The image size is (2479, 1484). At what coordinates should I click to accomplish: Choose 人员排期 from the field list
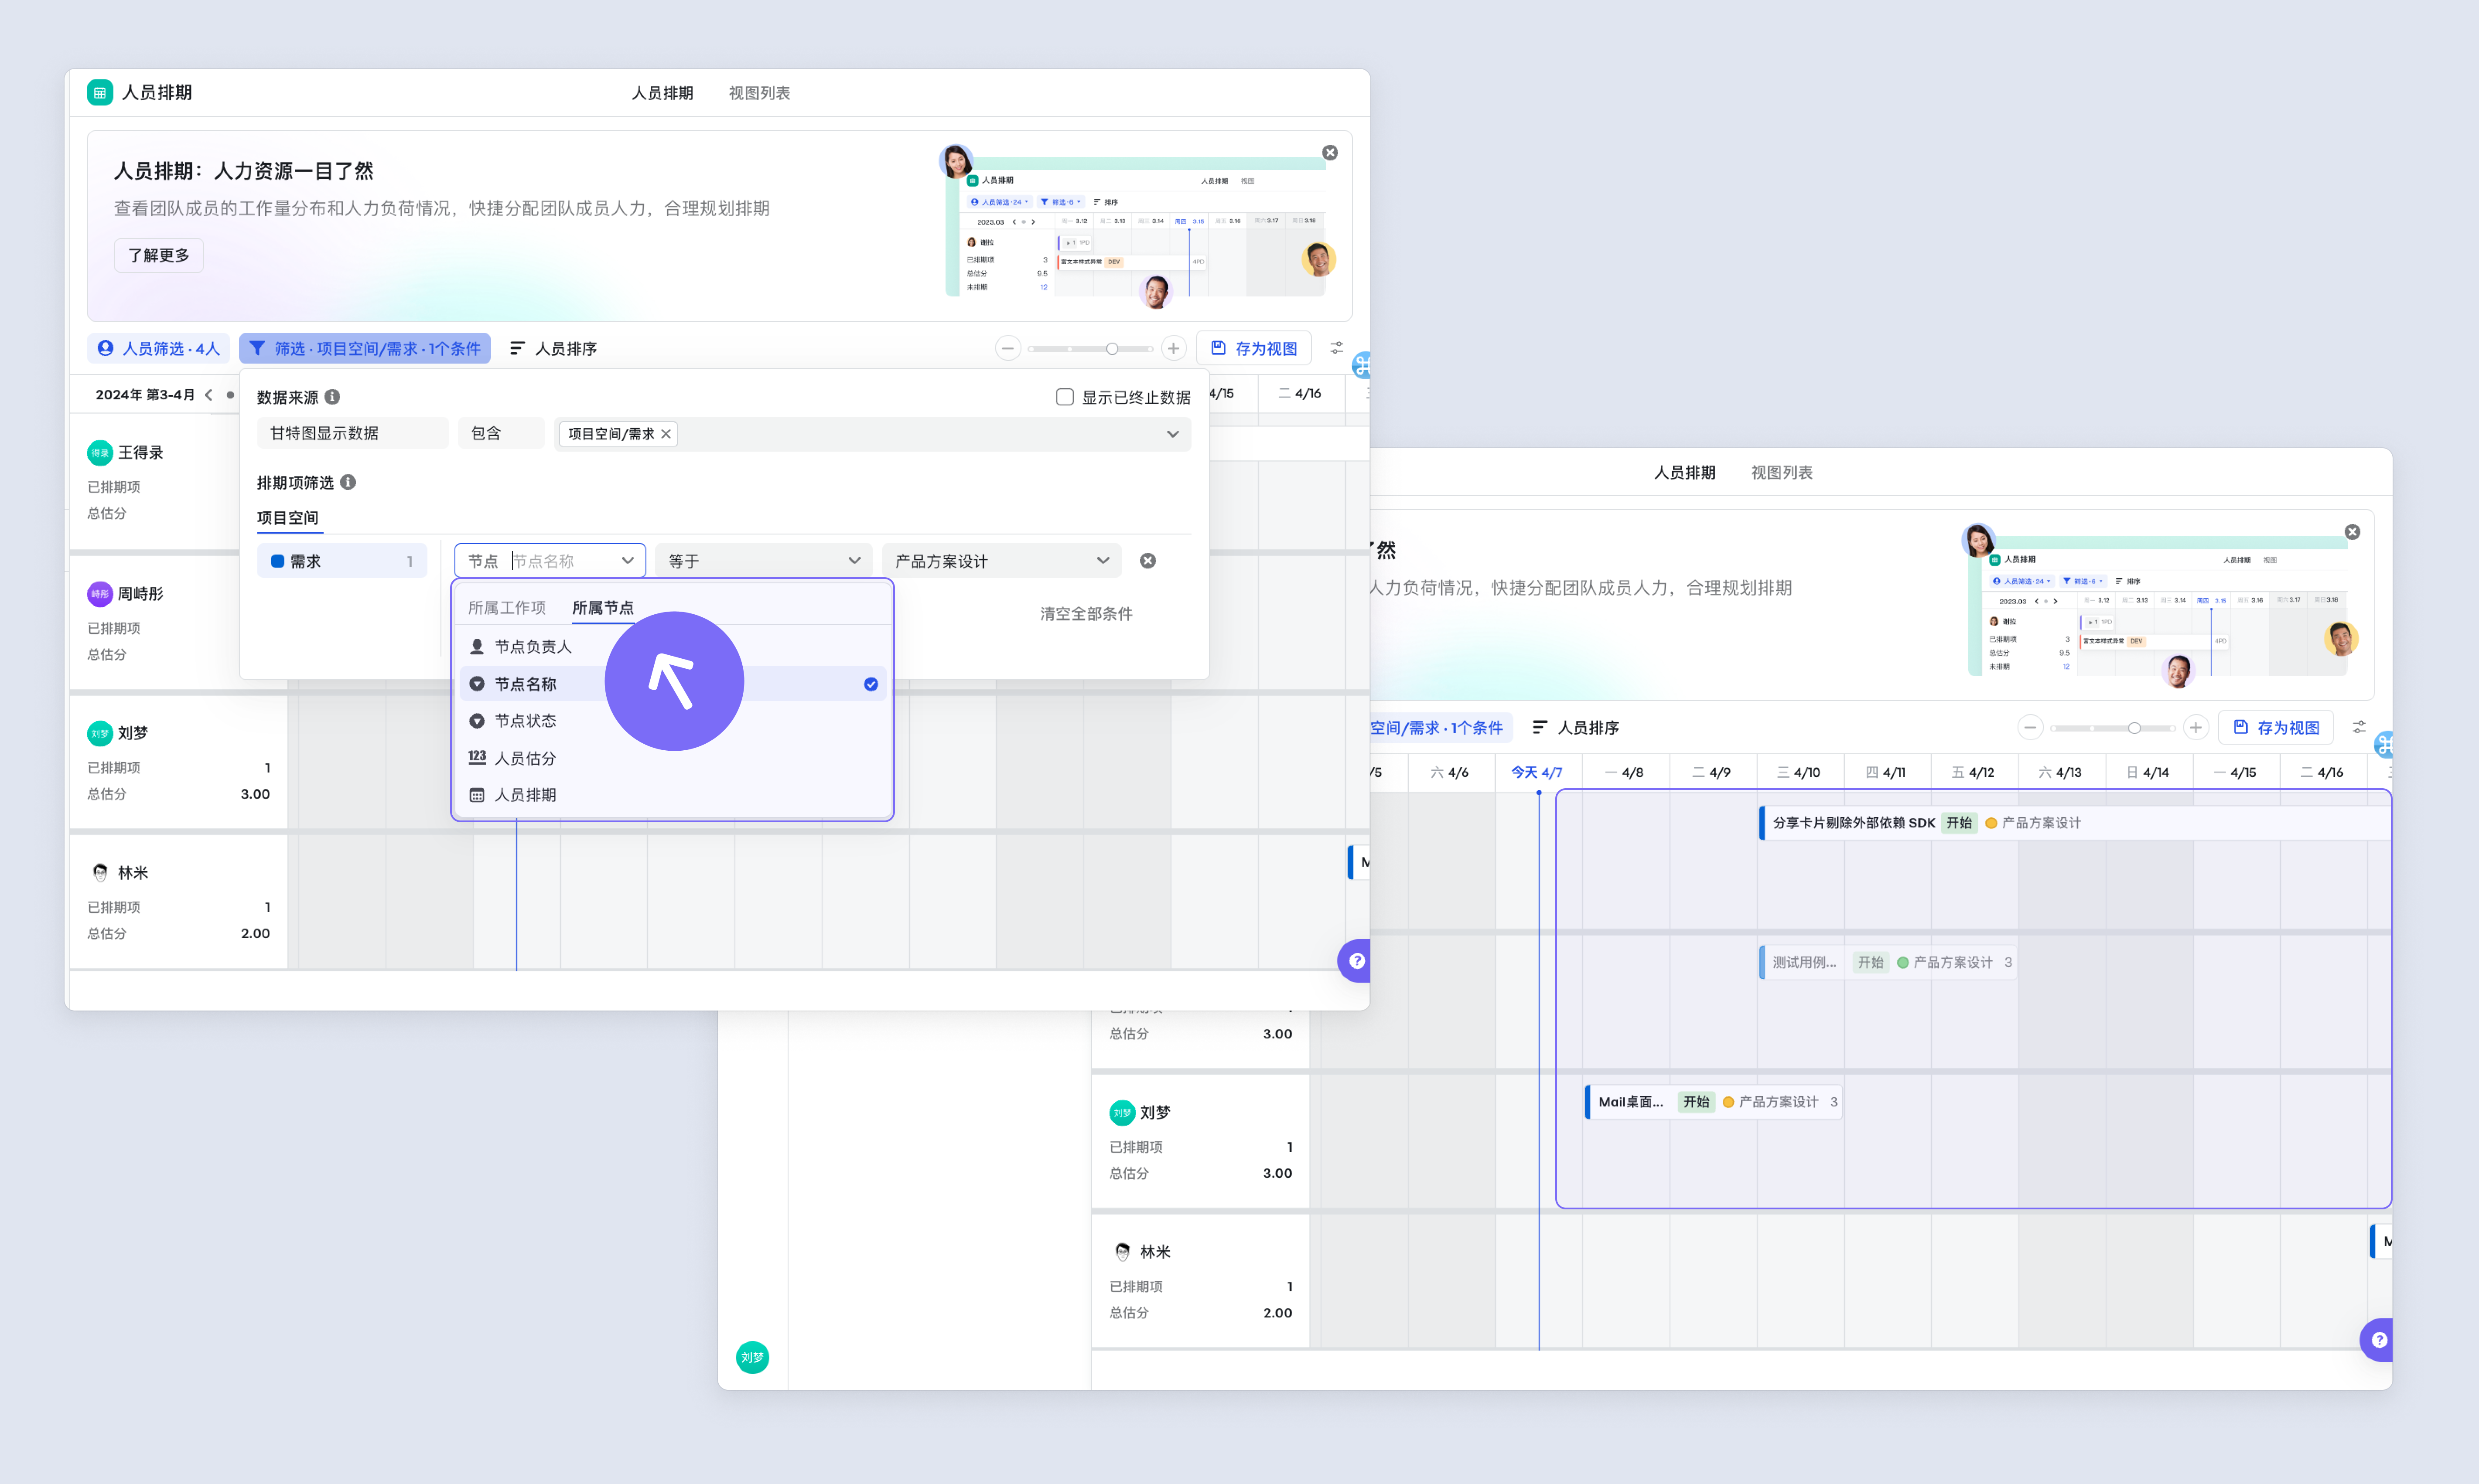672,795
